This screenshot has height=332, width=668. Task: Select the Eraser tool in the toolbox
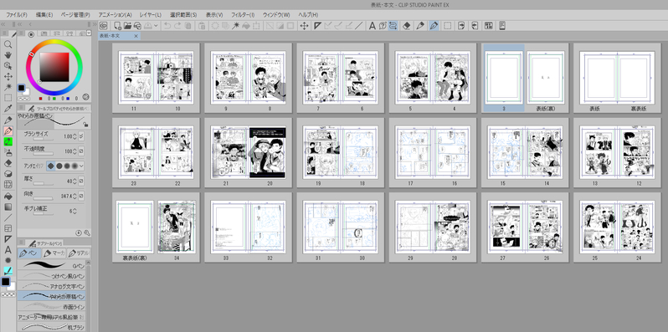click(8, 163)
